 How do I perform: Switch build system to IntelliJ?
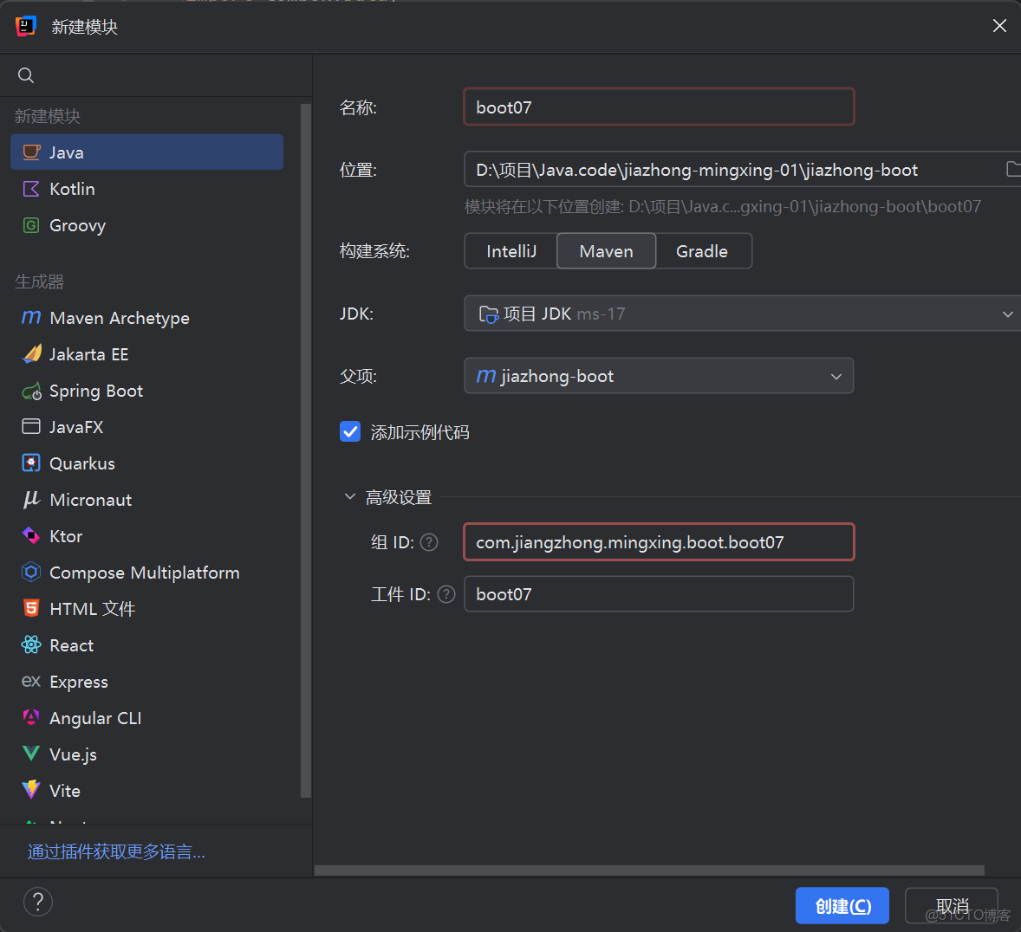click(x=510, y=250)
